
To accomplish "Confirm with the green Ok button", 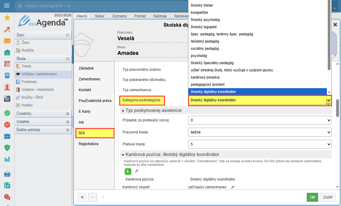I will (x=312, y=197).
